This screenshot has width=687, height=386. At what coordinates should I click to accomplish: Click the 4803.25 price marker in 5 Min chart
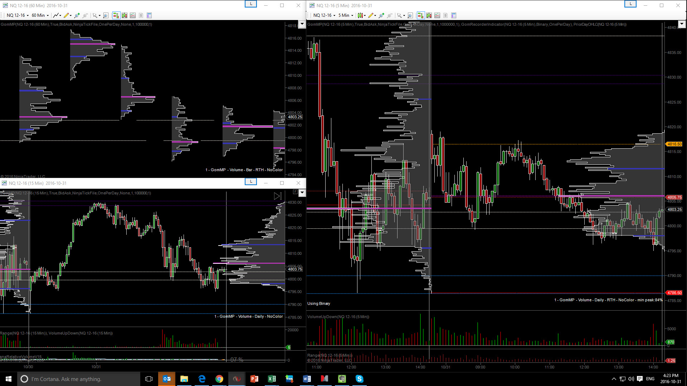674,209
